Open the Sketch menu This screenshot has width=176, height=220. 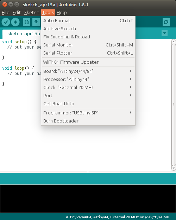(32, 13)
